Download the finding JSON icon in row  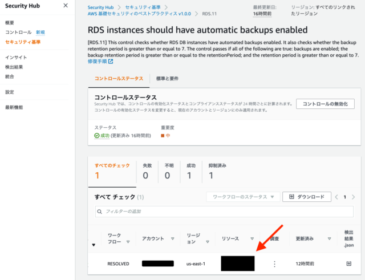(x=348, y=263)
